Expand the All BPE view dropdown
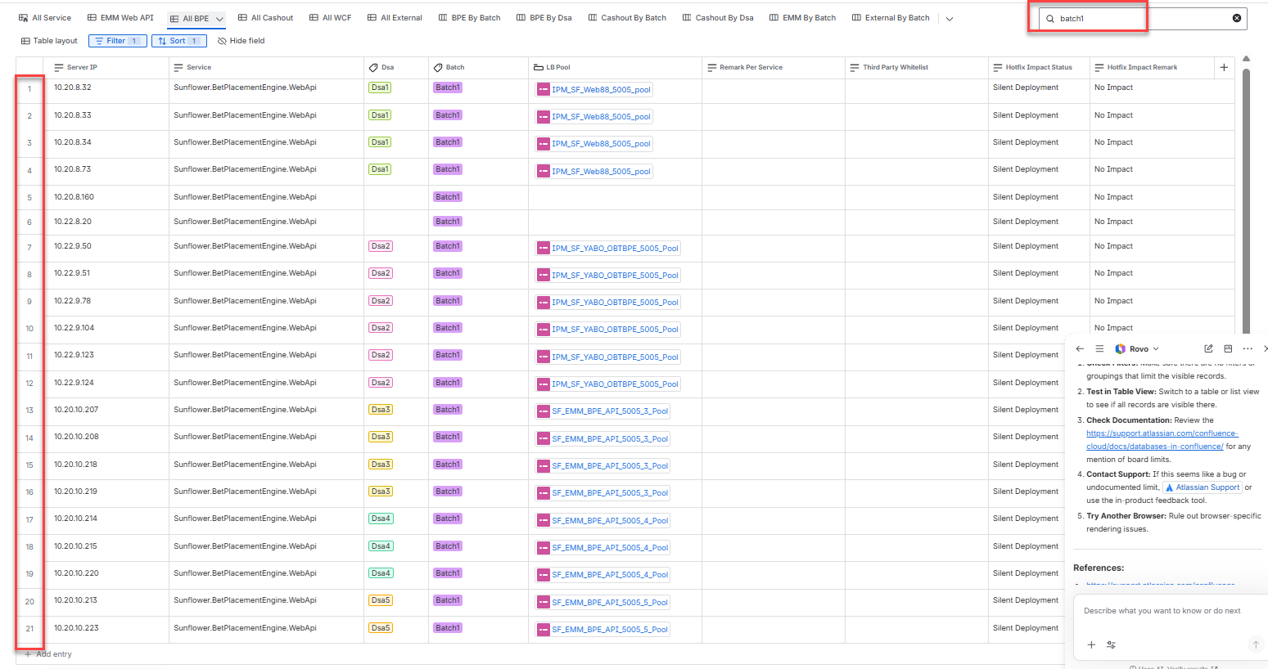This screenshot has width=1268, height=669. pyautogui.click(x=219, y=19)
